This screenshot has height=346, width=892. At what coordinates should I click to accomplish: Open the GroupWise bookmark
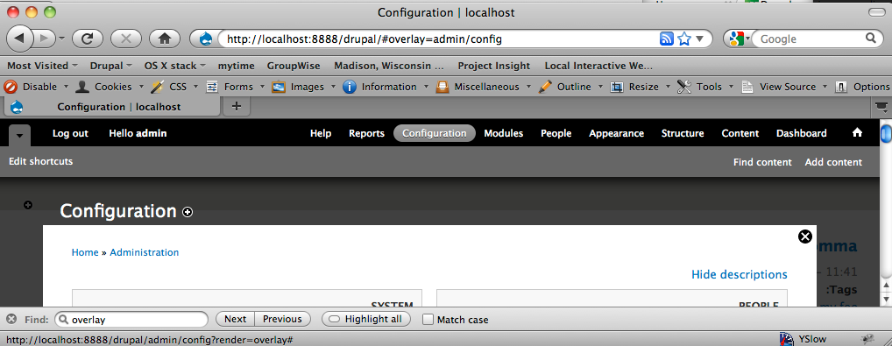(294, 66)
